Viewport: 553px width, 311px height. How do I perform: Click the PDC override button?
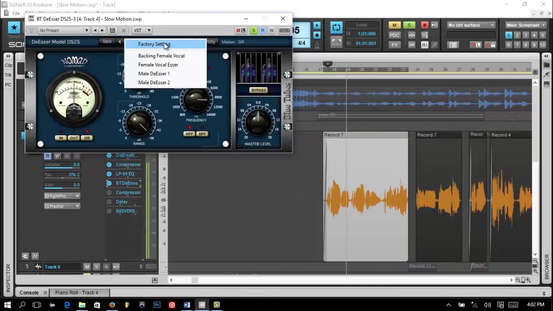pos(394,35)
